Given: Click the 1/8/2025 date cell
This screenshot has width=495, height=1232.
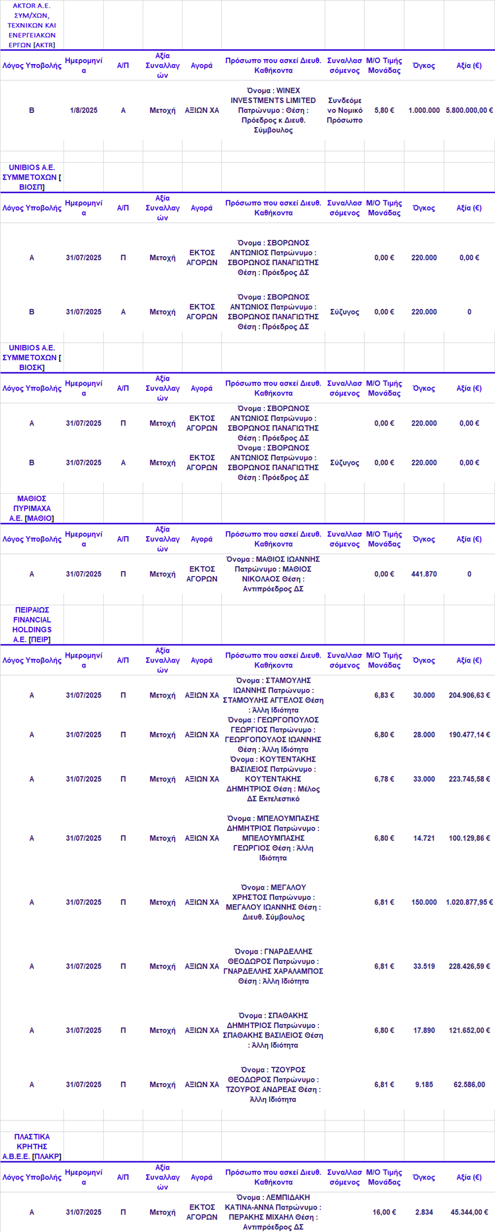Looking at the screenshot, I should 84,110.
